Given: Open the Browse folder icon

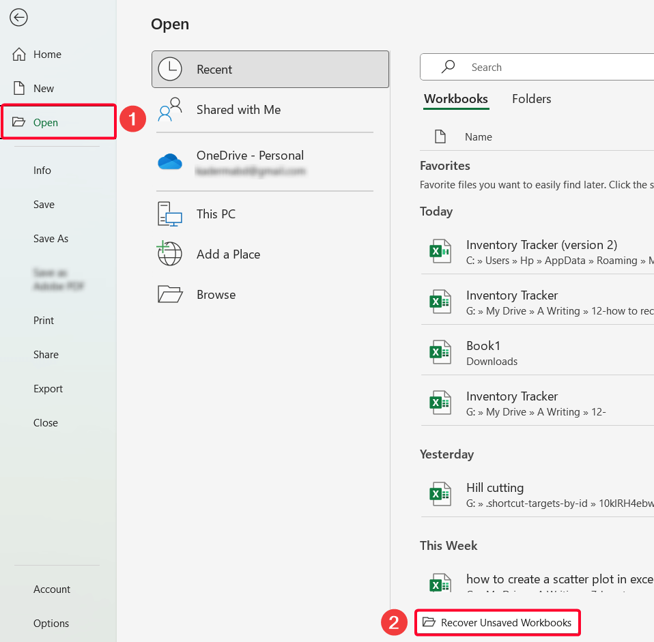Looking at the screenshot, I should (x=169, y=294).
